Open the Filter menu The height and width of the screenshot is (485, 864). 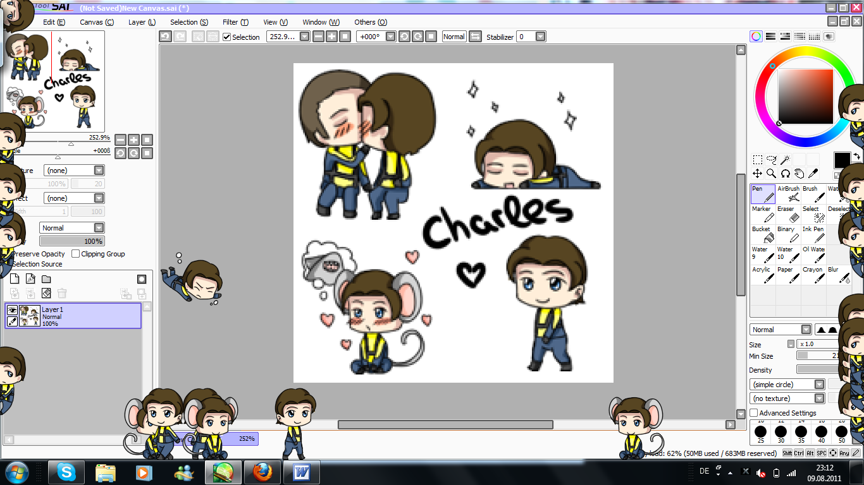235,22
